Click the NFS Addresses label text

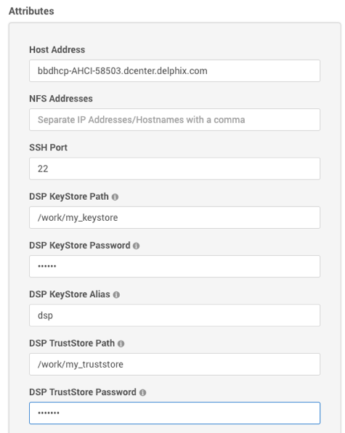(61, 99)
